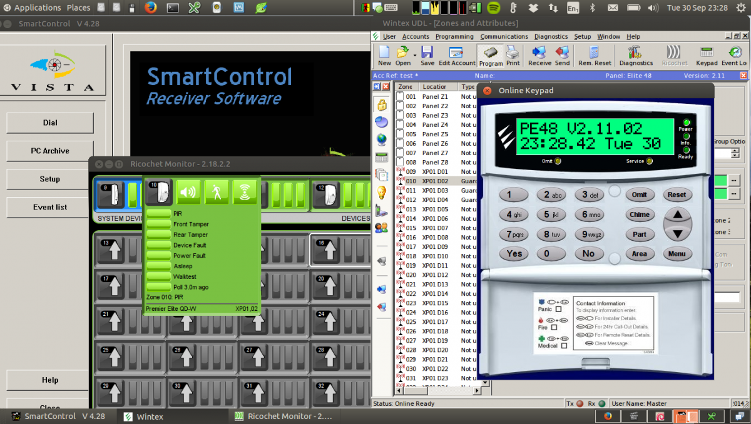Screen dimensions: 751x424
Task: Click zone list horizontal scrollbar
Action: [x=437, y=391]
